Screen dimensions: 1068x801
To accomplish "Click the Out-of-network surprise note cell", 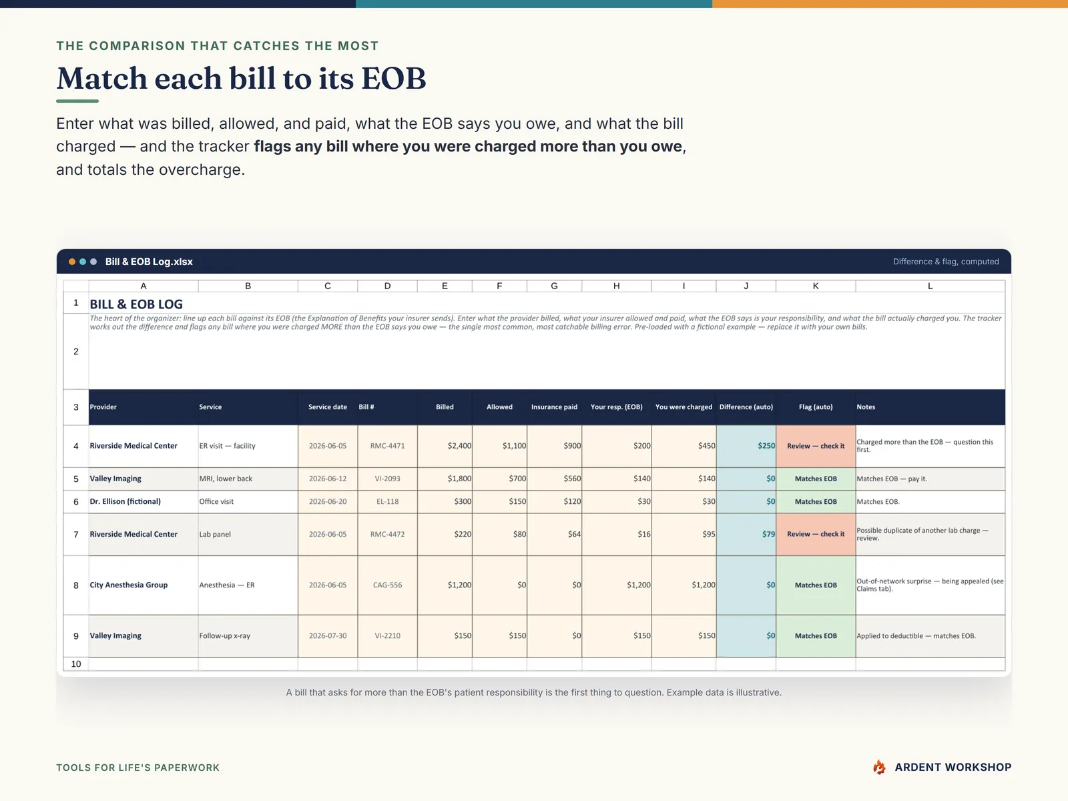I will 930,585.
